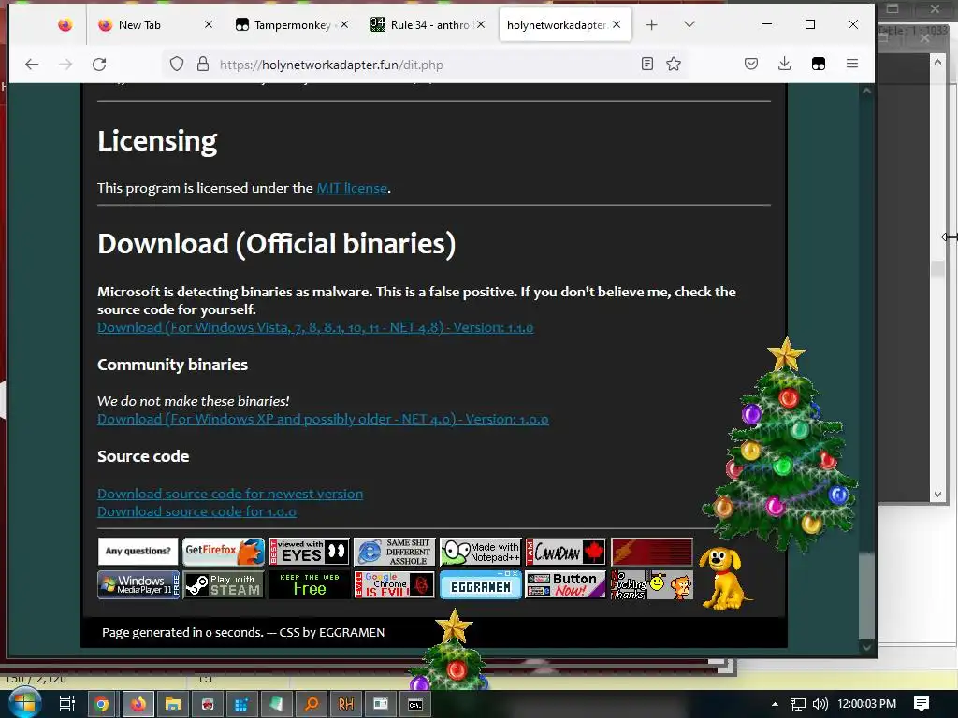This screenshot has width=958, height=718.
Task: Click the Windows Media Player 11 badge
Action: tap(138, 585)
